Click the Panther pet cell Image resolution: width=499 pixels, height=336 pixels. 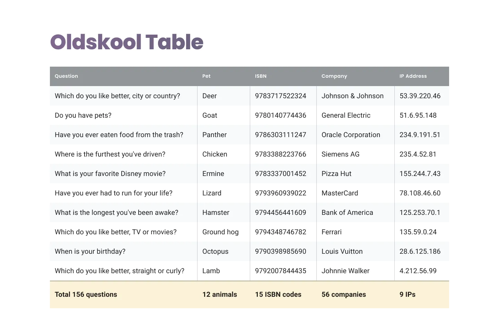215,135
